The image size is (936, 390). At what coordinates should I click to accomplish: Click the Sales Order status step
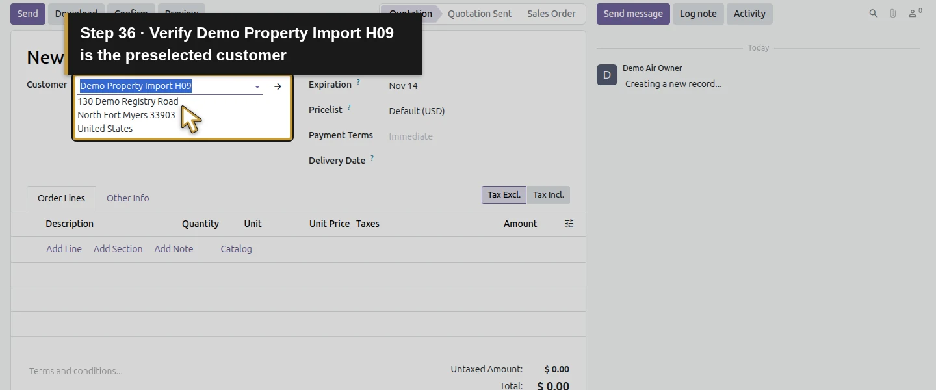coord(551,14)
